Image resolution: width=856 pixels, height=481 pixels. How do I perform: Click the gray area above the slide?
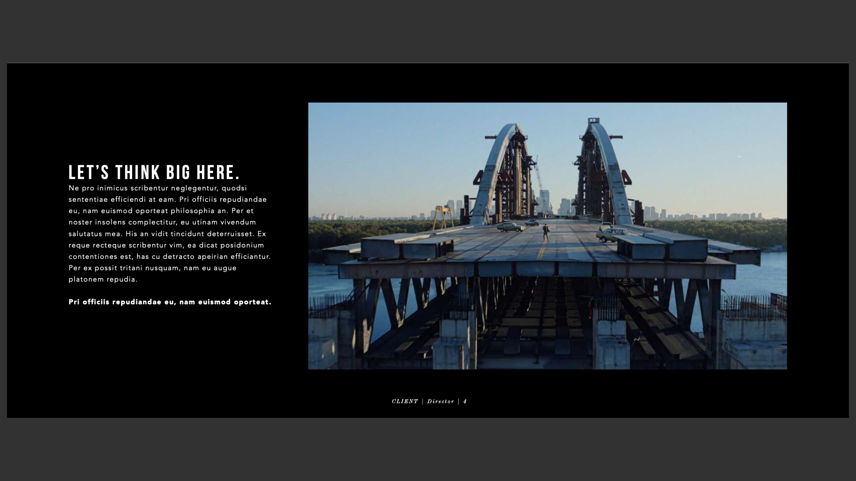428,31
